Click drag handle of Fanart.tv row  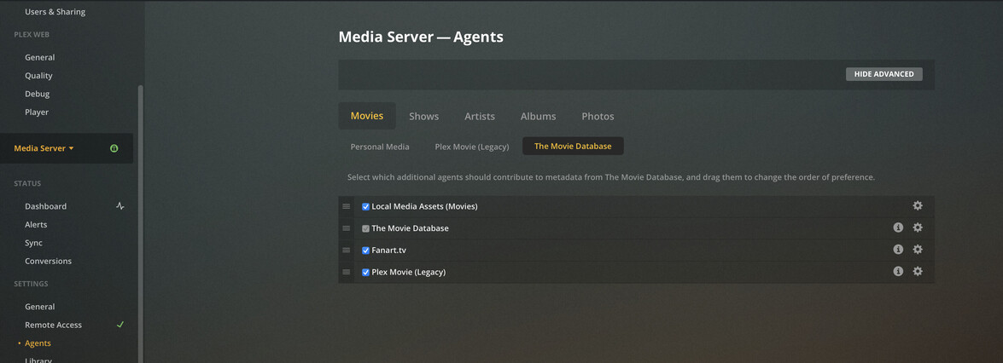346,250
